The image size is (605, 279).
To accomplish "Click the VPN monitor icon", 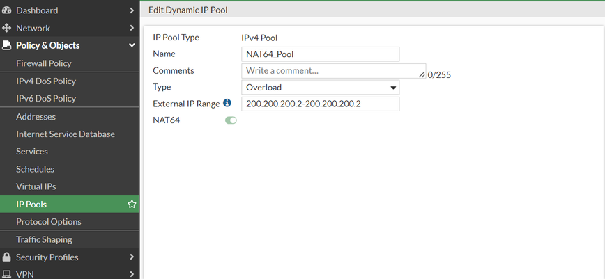I will 7,274.
